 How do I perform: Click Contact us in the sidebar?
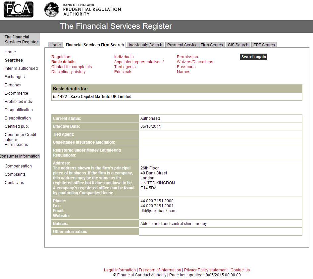(14, 183)
